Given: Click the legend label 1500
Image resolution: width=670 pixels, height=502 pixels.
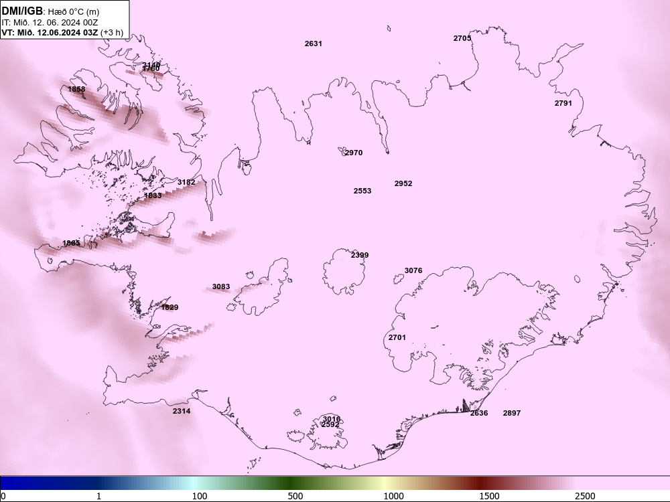Looking at the screenshot, I should click(489, 496).
